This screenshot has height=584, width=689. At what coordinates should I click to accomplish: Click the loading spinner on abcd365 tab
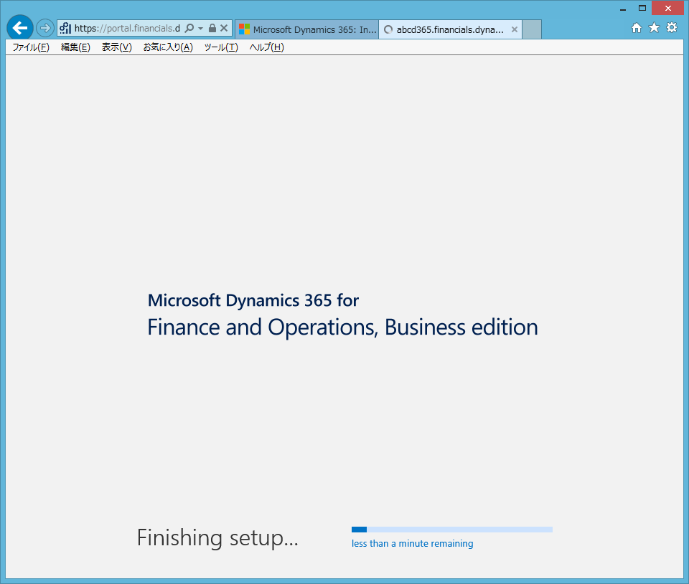388,29
